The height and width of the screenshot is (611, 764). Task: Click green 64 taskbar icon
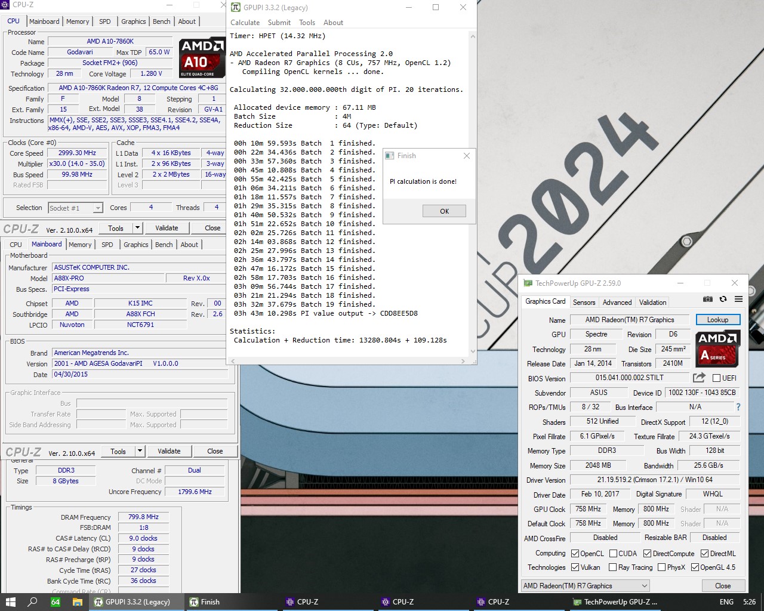click(56, 602)
